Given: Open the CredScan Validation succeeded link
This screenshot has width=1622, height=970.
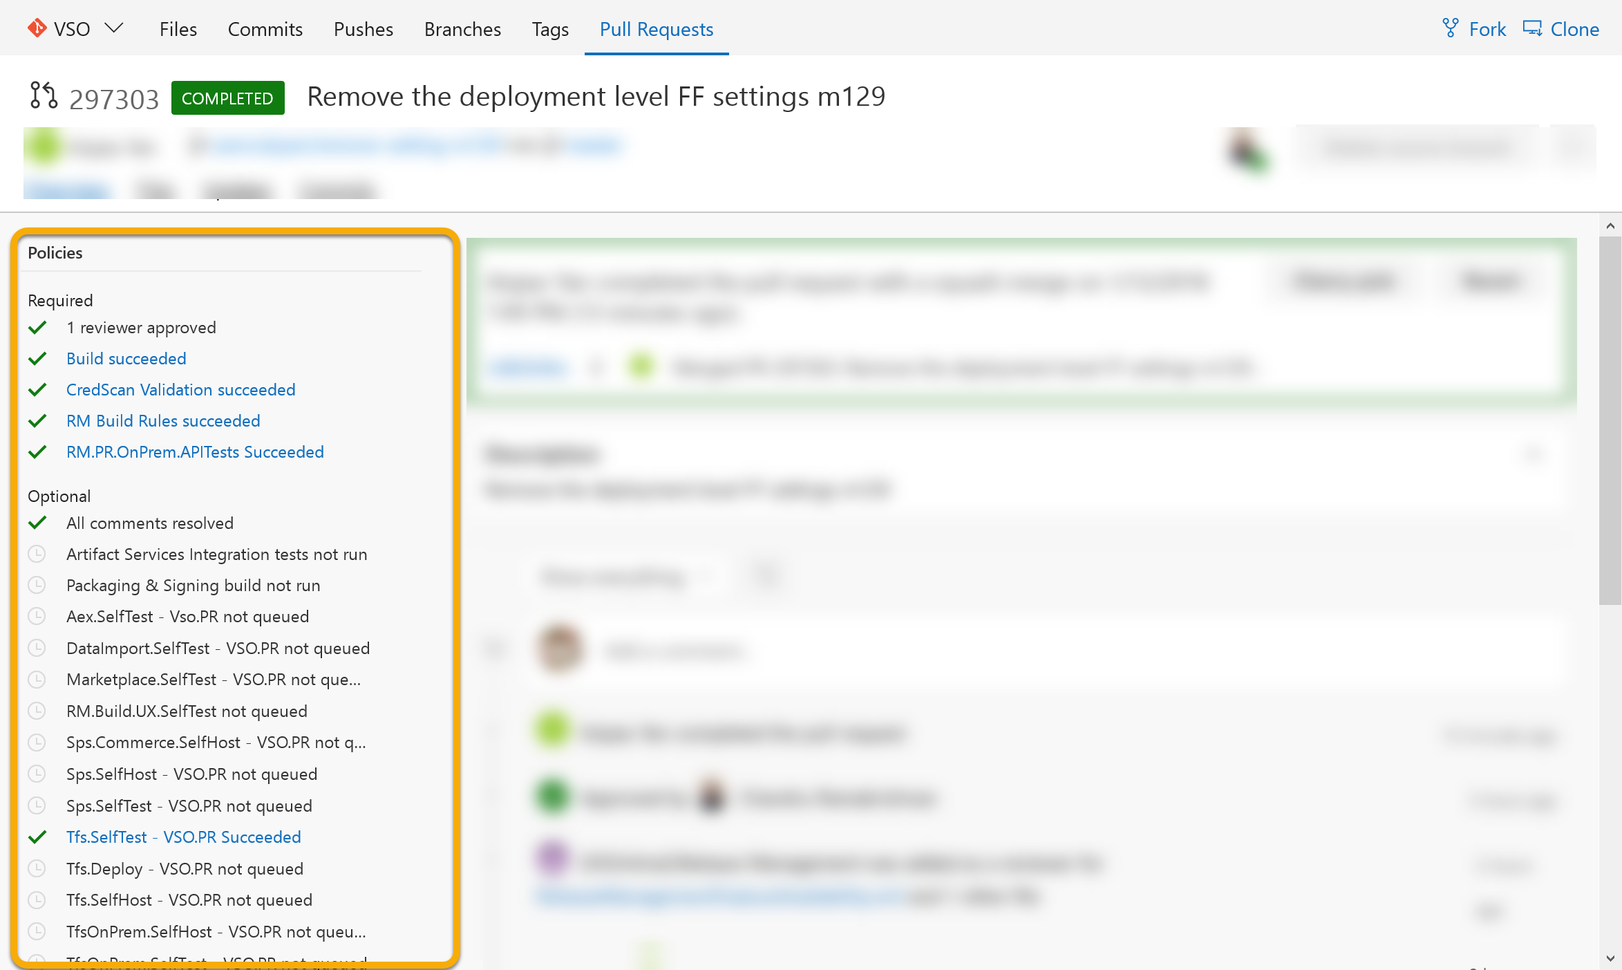Looking at the screenshot, I should (180, 390).
